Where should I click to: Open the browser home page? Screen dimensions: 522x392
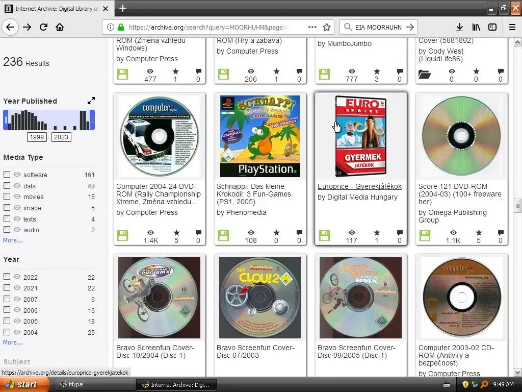(x=60, y=28)
